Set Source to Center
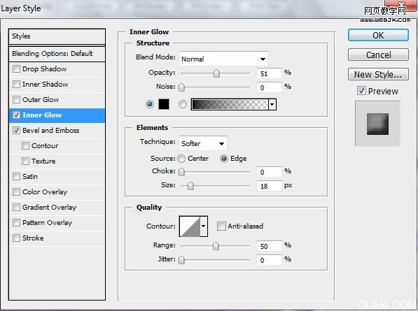The height and width of the screenshot is (311, 418). point(181,159)
